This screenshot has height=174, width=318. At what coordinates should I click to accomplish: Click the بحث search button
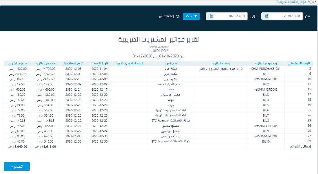coord(191,16)
